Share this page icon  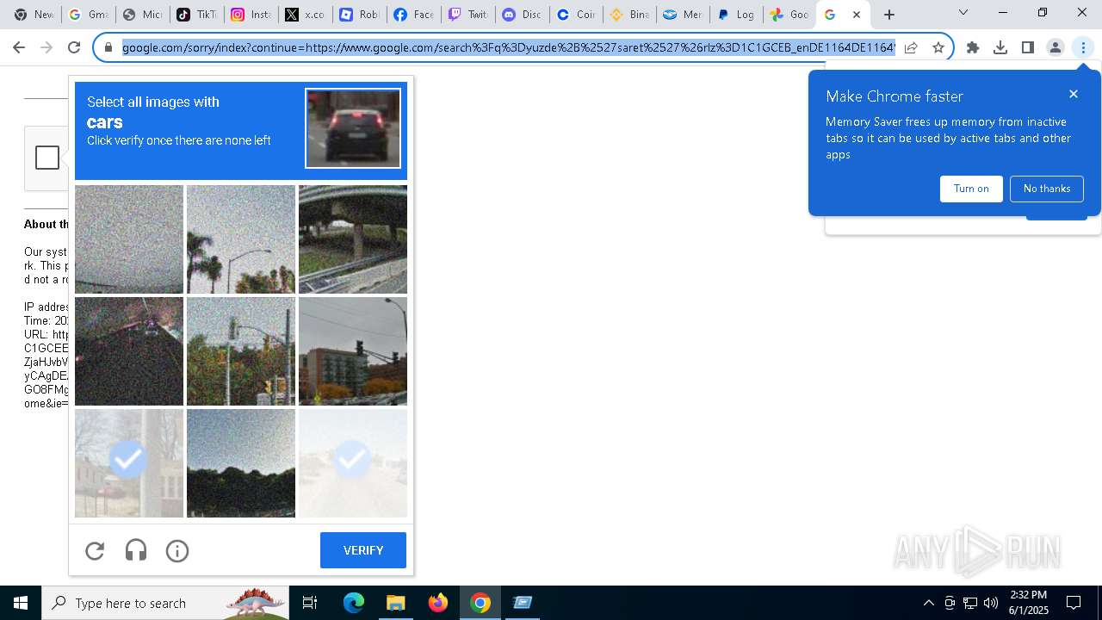click(911, 47)
